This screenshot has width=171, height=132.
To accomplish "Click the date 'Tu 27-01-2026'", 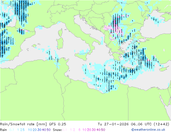I will pos(113,124).
